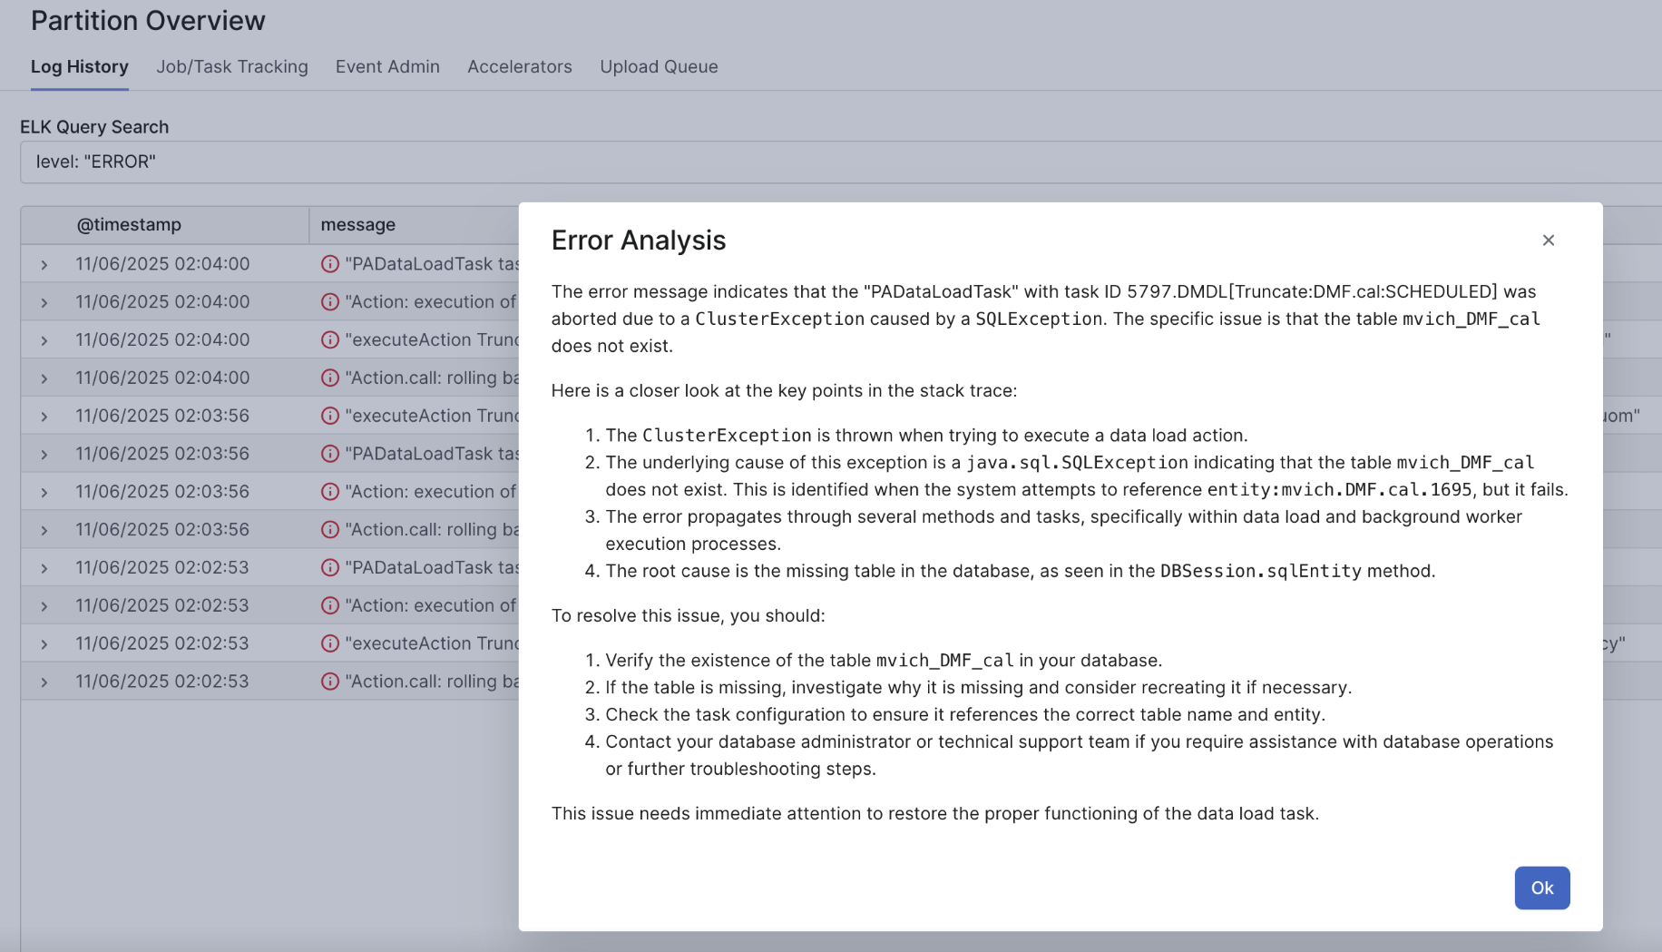
Task: Expand the first 02:04:00 log row
Action: tap(44, 265)
